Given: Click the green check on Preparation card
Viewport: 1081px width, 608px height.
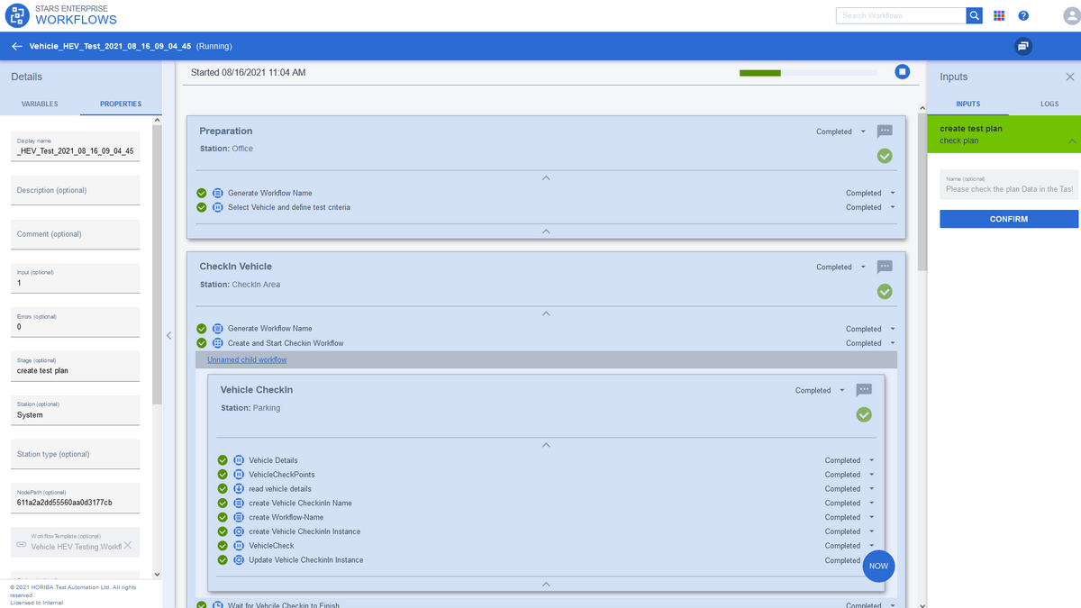Looking at the screenshot, I should tap(884, 155).
